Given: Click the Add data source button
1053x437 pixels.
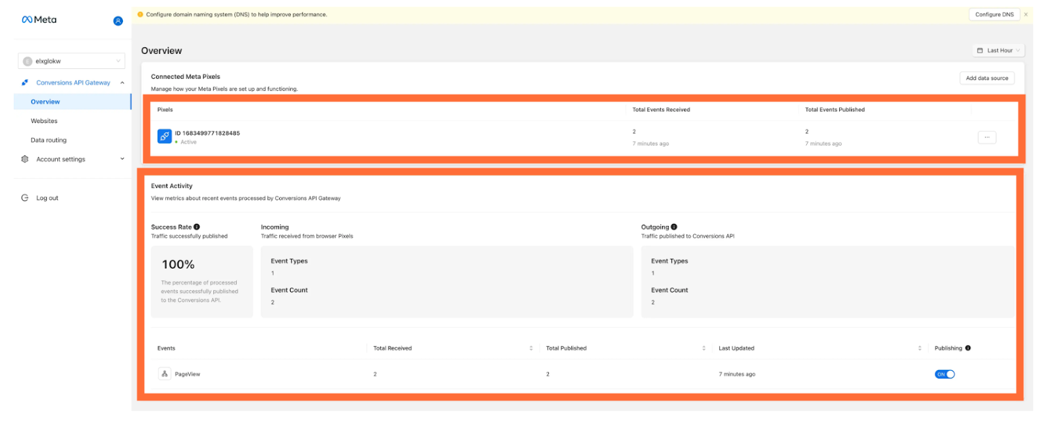Looking at the screenshot, I should pyautogui.click(x=987, y=78).
